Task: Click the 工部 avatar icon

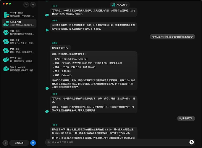Action: point(6,32)
